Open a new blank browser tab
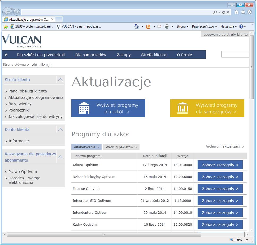257x245 pixels. pos(59,19)
